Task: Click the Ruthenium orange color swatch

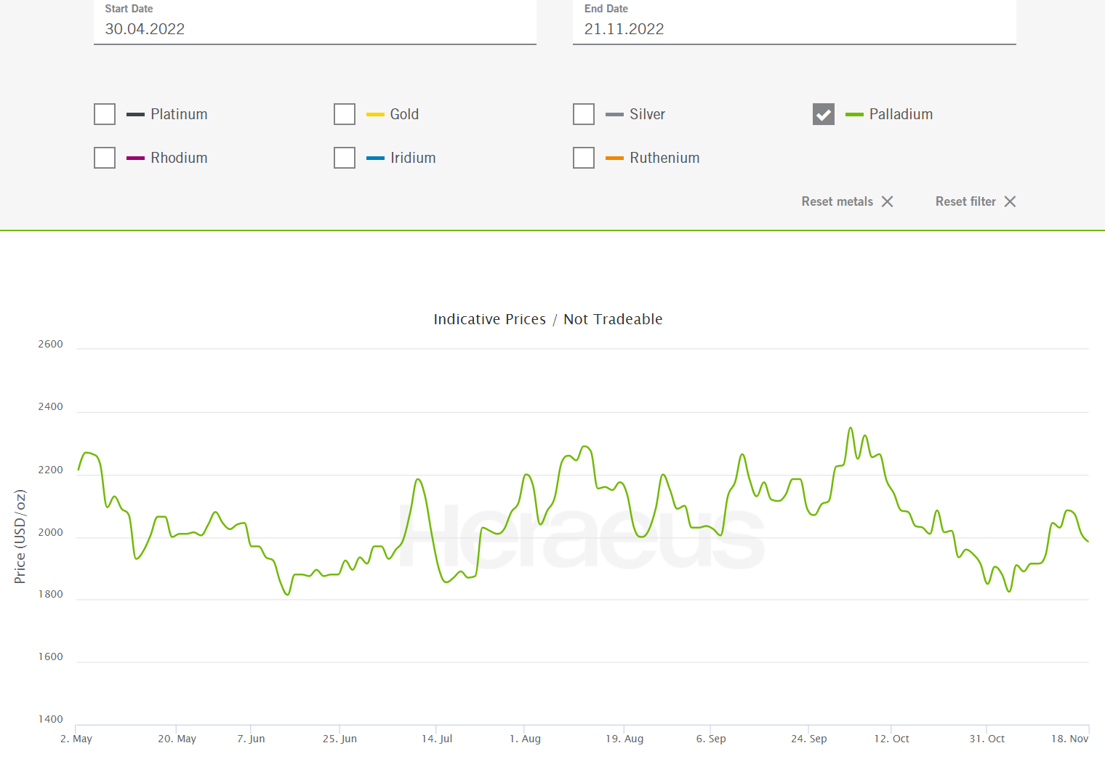Action: pos(614,158)
